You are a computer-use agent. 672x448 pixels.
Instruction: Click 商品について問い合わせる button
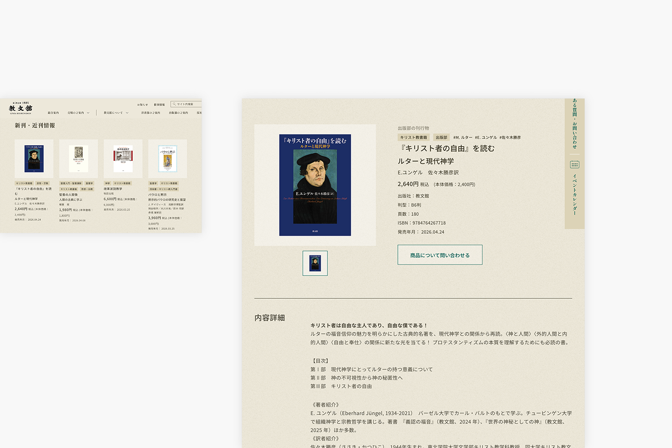[440, 255]
